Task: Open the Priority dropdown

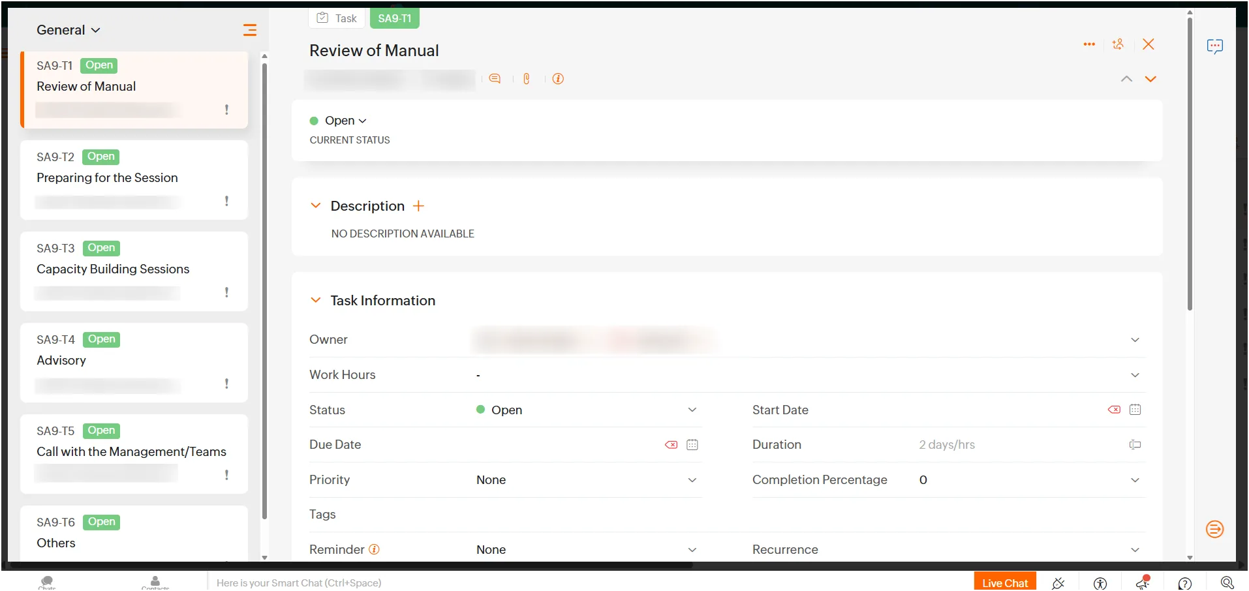Action: (692, 480)
